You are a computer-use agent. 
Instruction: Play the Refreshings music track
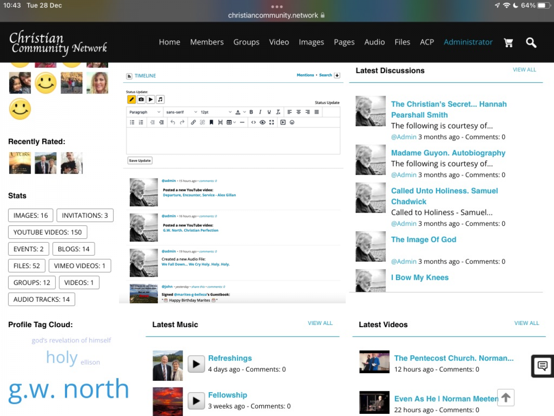pyautogui.click(x=196, y=364)
